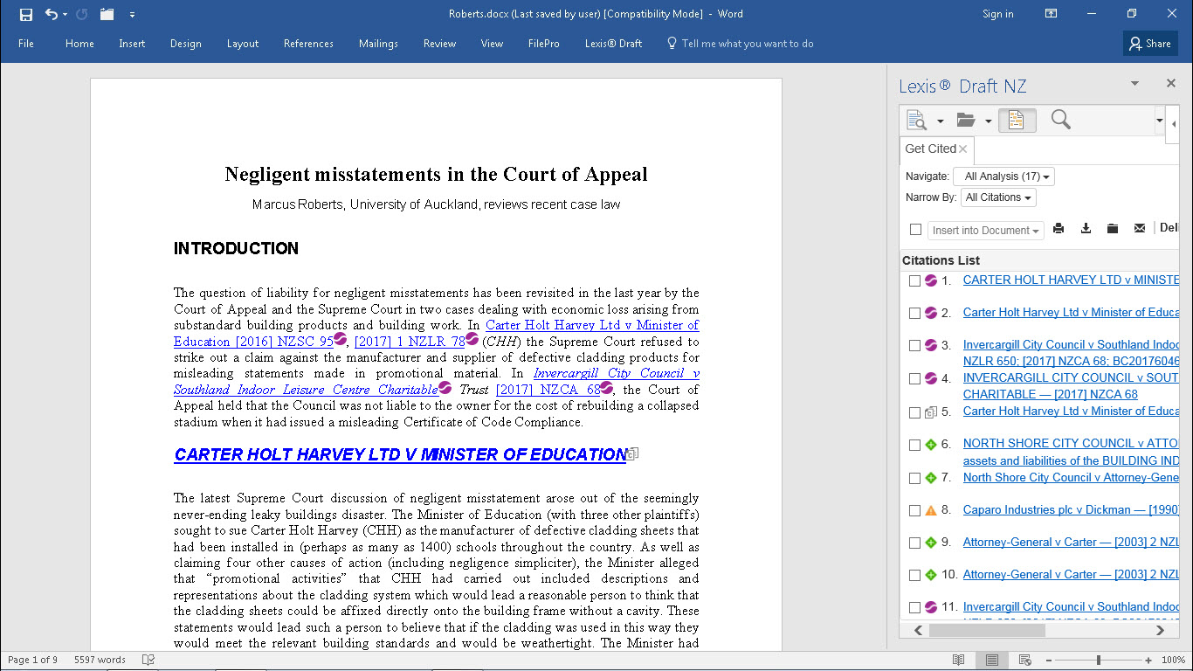Collapse the Lexis pane side arrow
This screenshot has width=1193, height=671.
click(x=1175, y=125)
